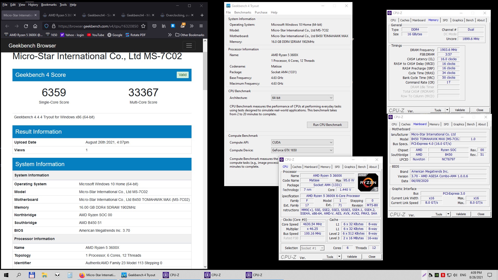The width and height of the screenshot is (498, 280).
Task: Open the Compute Device GeForce GTX 1650 dropdown
Action: coord(302,150)
